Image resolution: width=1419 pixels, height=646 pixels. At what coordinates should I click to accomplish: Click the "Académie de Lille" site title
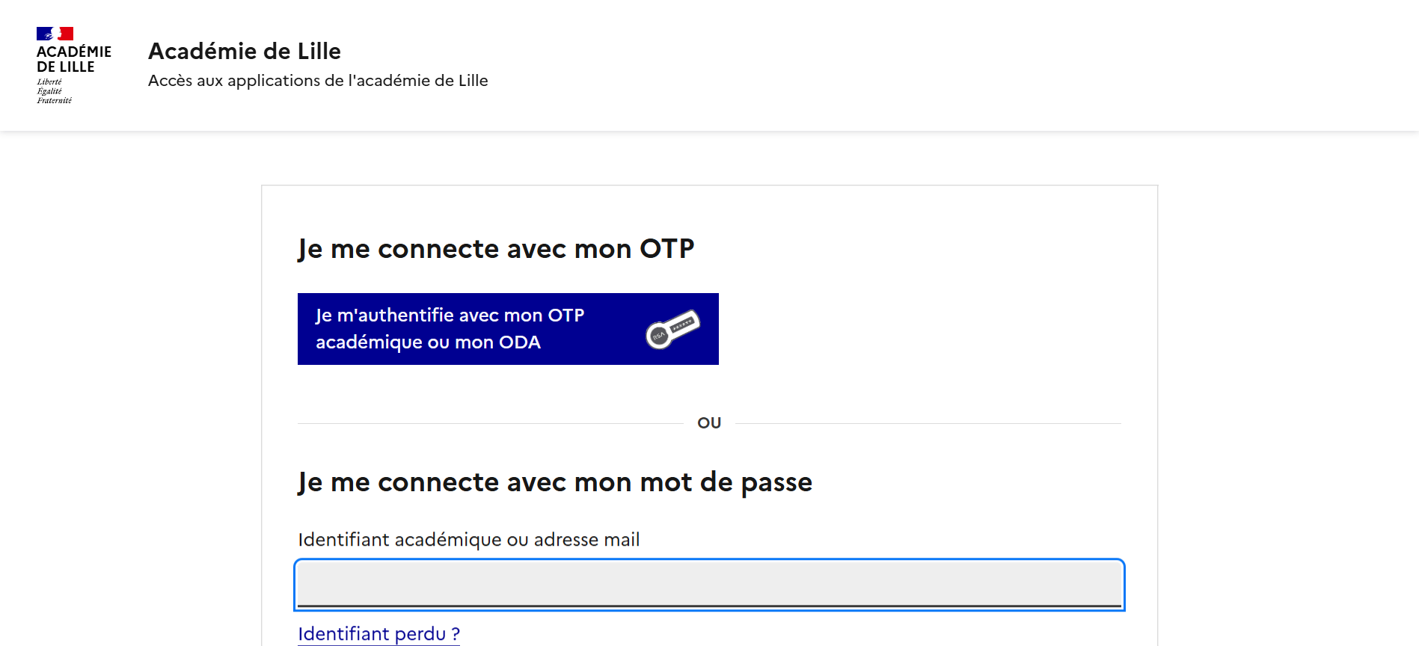[x=245, y=51]
